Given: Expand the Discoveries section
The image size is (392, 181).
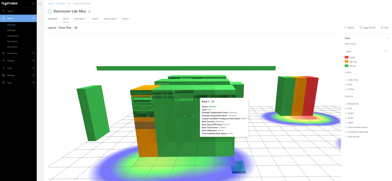Looking at the screenshot, I should 33,53.
